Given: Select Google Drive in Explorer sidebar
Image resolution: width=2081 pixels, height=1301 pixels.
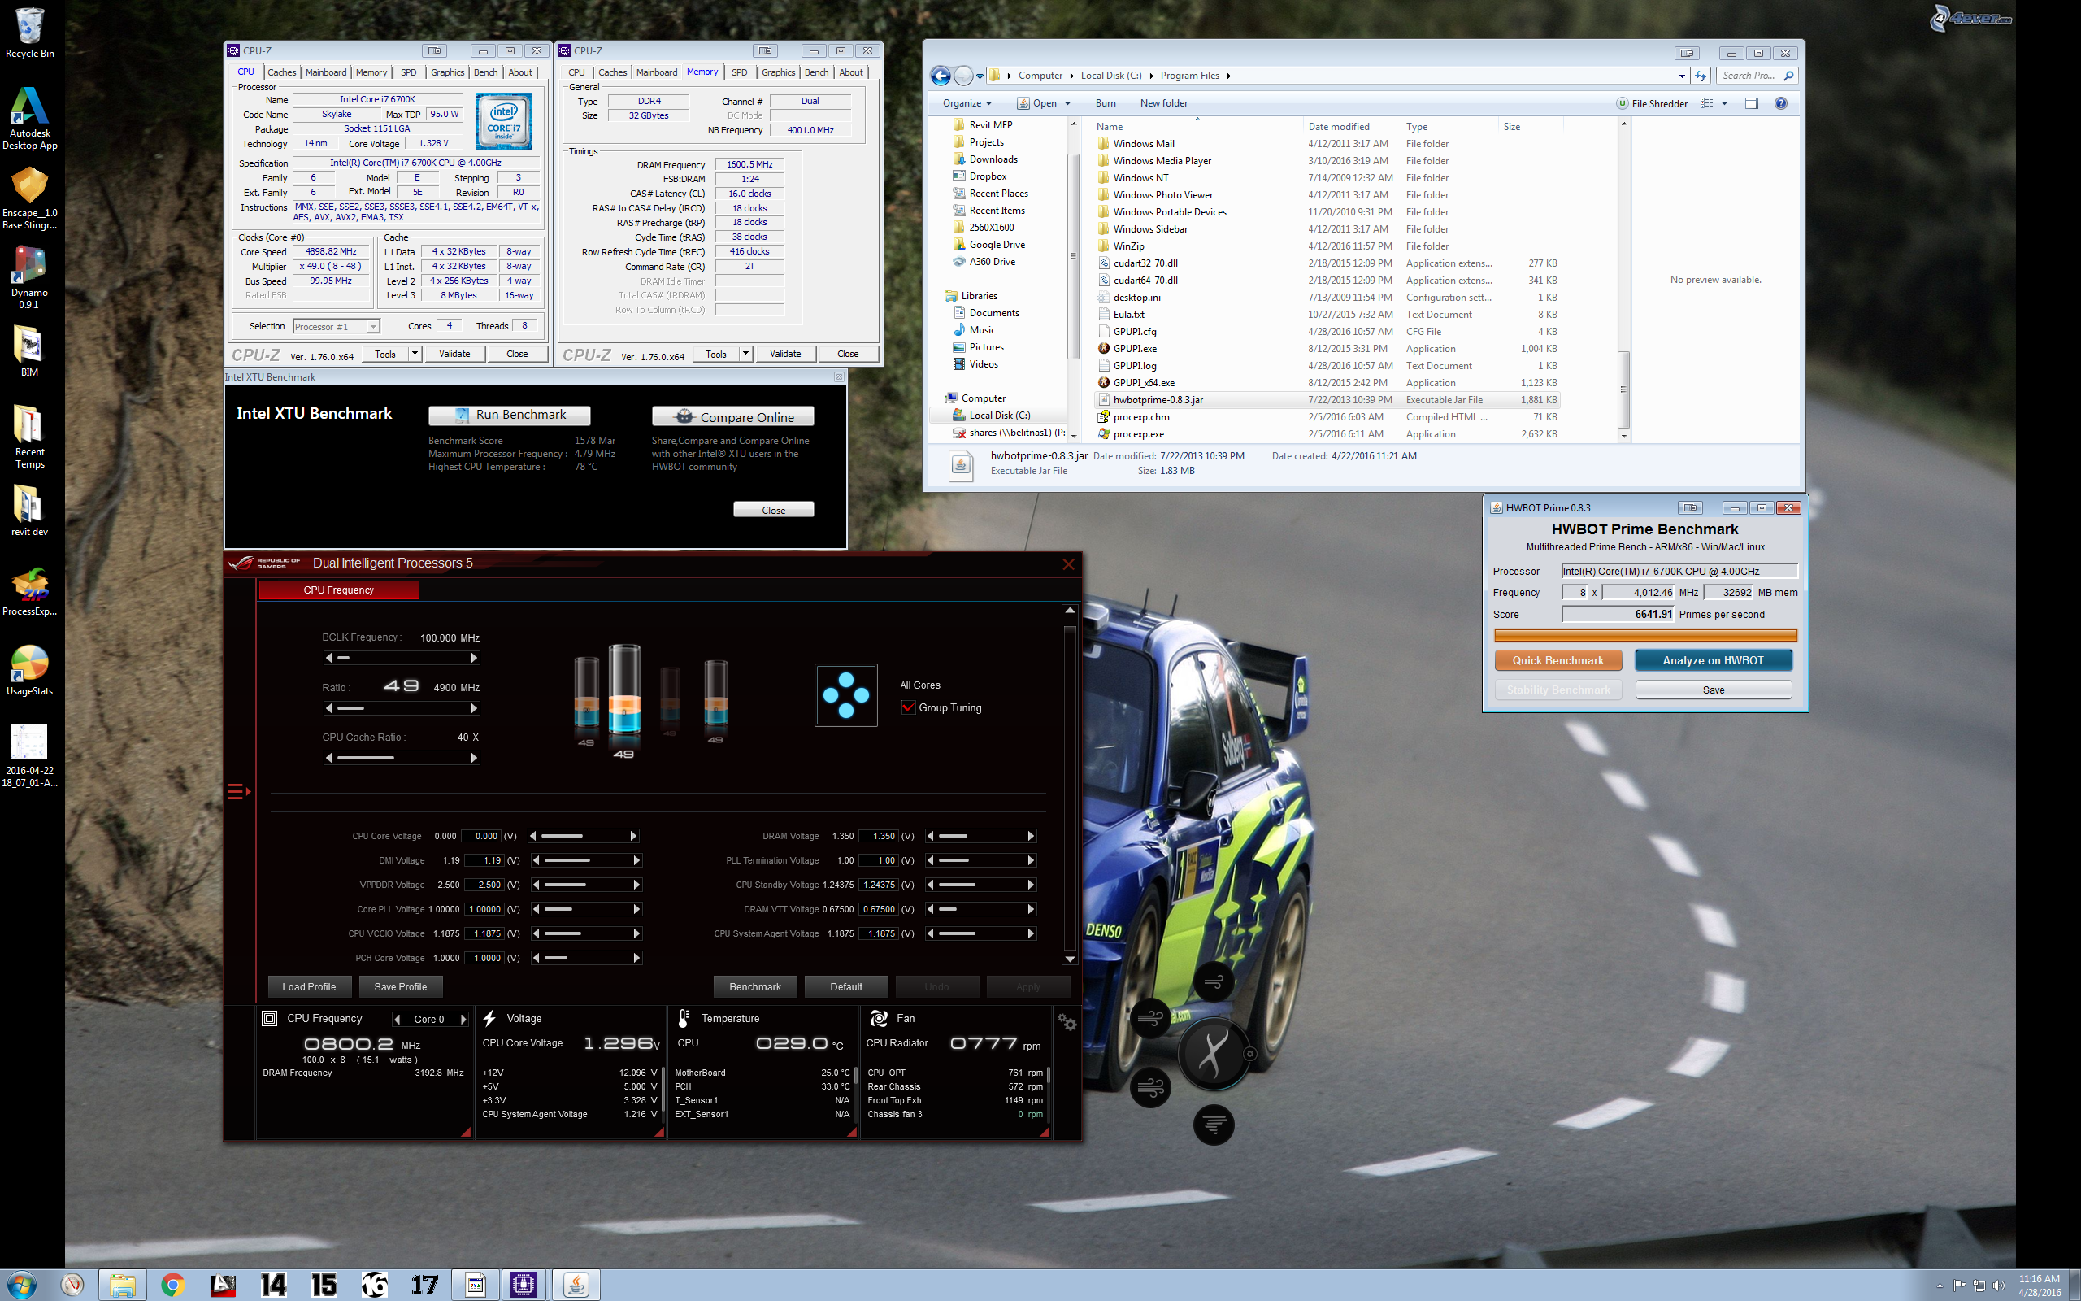Looking at the screenshot, I should (997, 246).
